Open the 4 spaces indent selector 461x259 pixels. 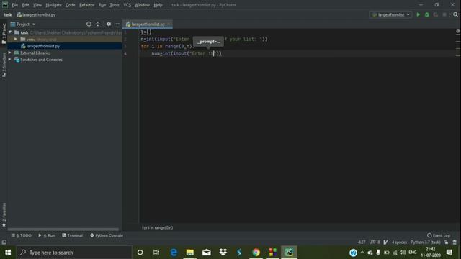(399, 242)
